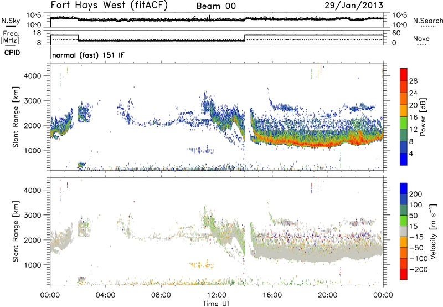Viewport: 443px width, 307px height.
Task: Click the '08:00' time axis tick label
Action: click(x=161, y=295)
